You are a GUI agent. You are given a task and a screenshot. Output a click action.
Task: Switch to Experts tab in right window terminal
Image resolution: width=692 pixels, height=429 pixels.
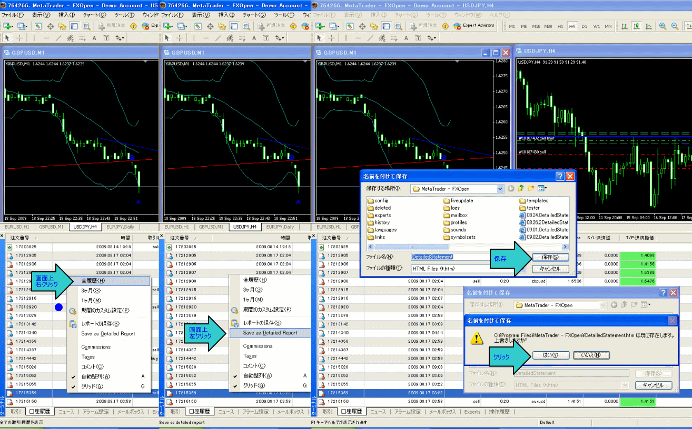472,412
